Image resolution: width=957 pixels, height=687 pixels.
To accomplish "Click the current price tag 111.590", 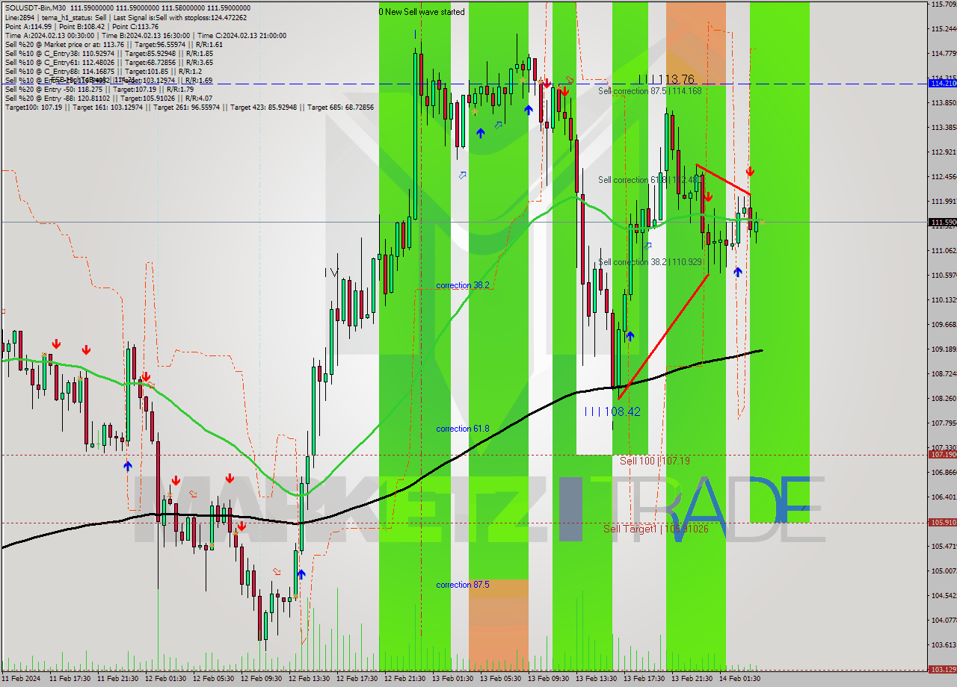I will point(942,222).
